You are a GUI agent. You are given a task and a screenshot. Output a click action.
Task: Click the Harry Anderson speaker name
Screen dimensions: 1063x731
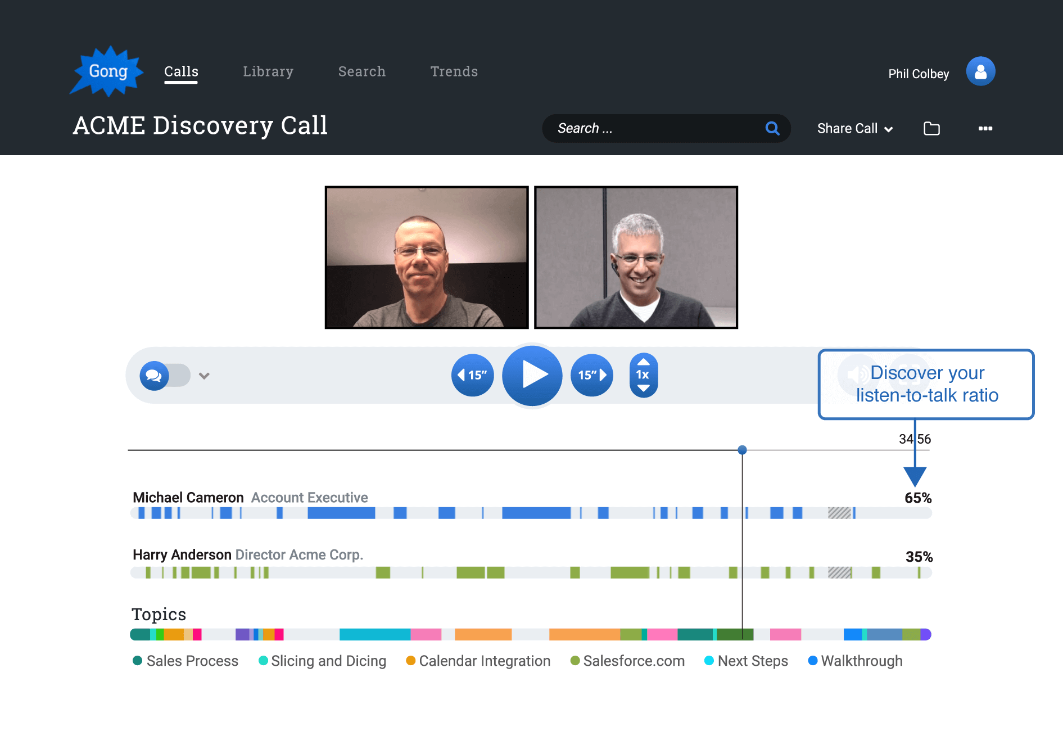pos(182,555)
